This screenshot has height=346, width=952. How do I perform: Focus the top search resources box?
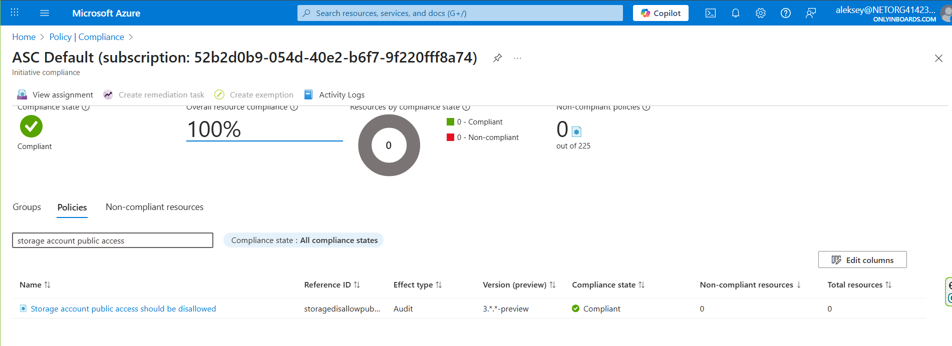460,13
